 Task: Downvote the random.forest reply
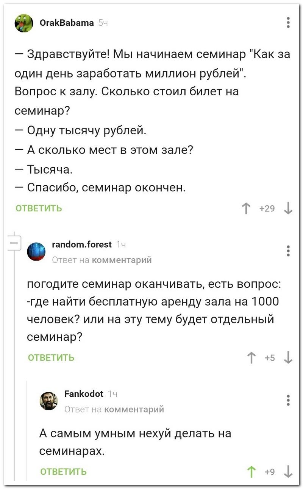pos(289,357)
